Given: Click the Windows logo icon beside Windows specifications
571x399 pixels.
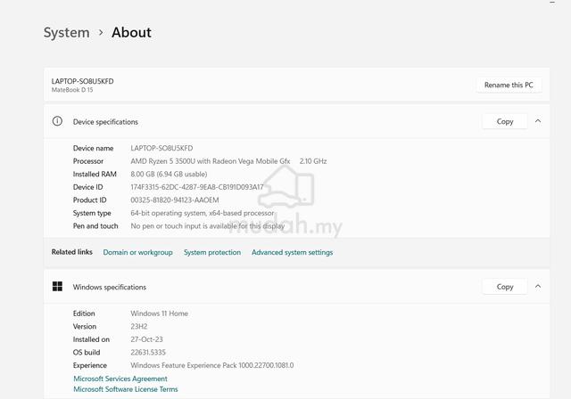Looking at the screenshot, I should pyautogui.click(x=57, y=287).
